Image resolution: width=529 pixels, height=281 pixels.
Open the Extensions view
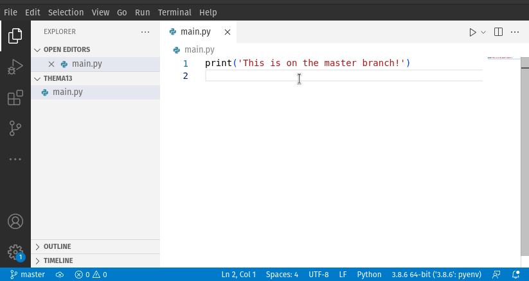coord(15,98)
